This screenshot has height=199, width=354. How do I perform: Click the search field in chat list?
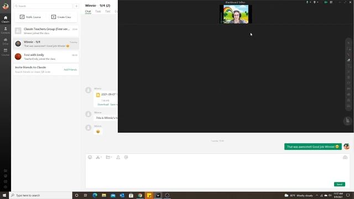pyautogui.click(x=43, y=6)
